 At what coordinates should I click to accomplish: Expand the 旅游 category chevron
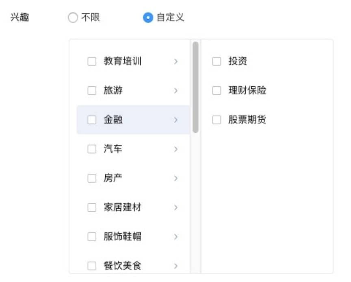(x=176, y=90)
